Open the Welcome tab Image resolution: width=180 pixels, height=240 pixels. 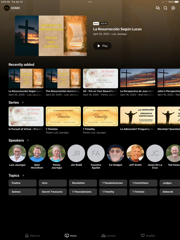point(32,236)
